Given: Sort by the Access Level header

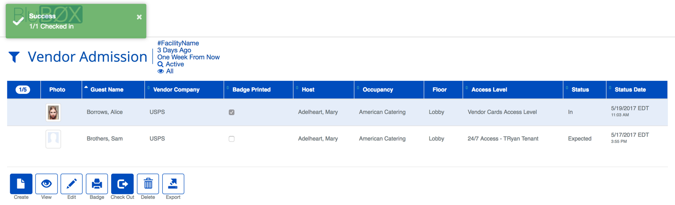Looking at the screenshot, I should coord(489,90).
